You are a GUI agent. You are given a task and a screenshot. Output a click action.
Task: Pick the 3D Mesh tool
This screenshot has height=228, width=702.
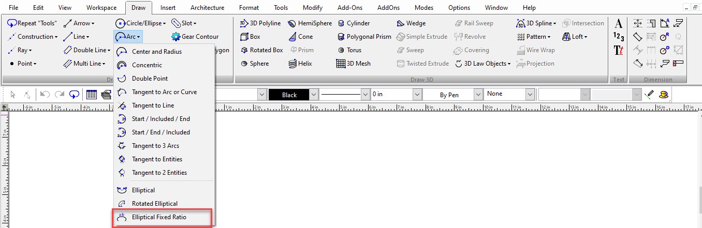[x=354, y=64]
